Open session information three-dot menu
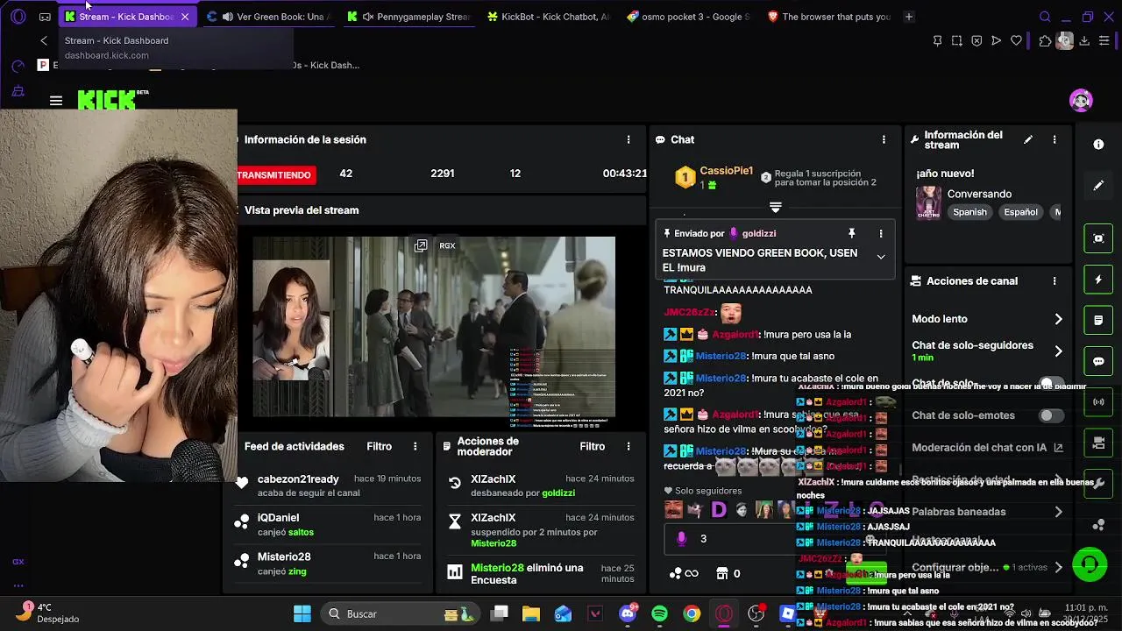 (x=628, y=139)
